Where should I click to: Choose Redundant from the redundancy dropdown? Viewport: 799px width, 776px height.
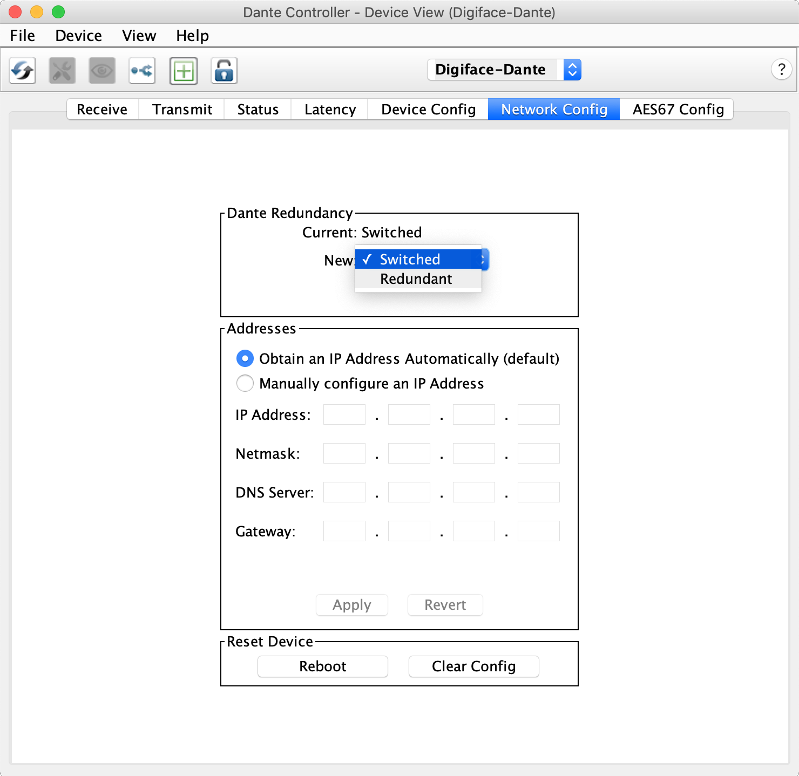(416, 279)
